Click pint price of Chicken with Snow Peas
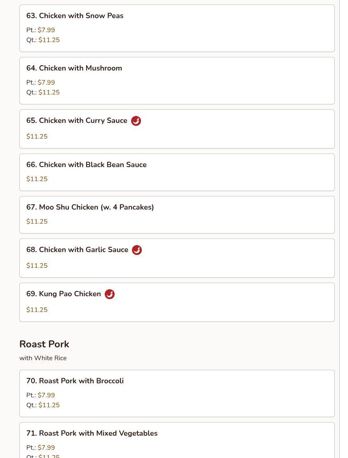The width and height of the screenshot is (348, 458). 46,30
